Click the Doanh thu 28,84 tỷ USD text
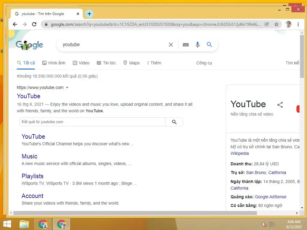 255,164
